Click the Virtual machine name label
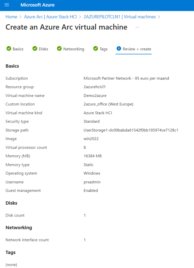 (25, 96)
